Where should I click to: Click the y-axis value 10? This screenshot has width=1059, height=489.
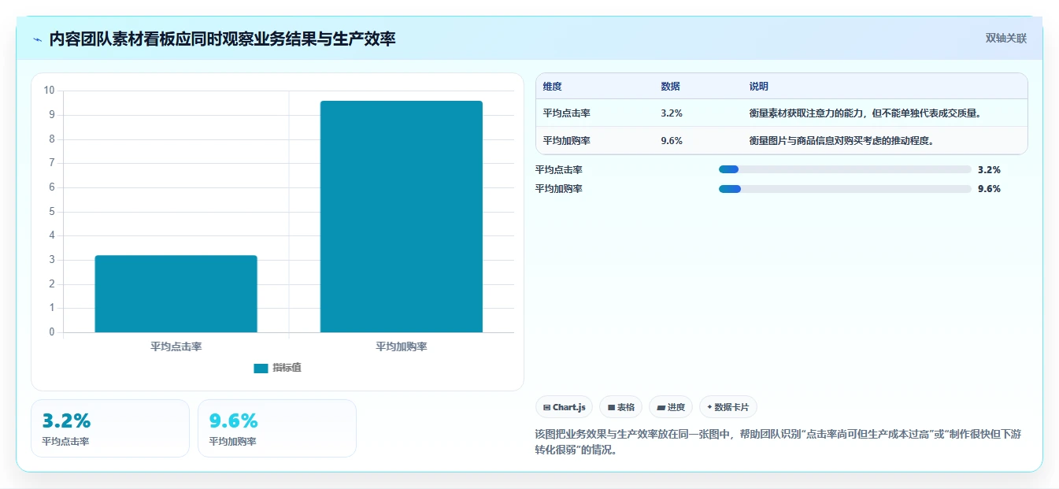pos(50,91)
